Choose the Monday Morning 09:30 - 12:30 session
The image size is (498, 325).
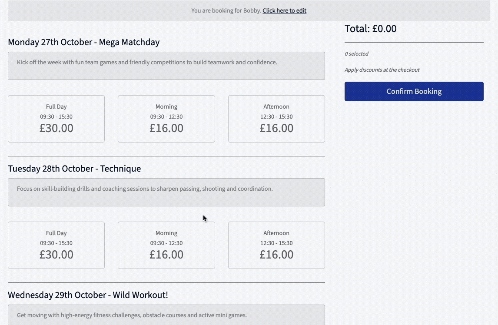coord(166,119)
